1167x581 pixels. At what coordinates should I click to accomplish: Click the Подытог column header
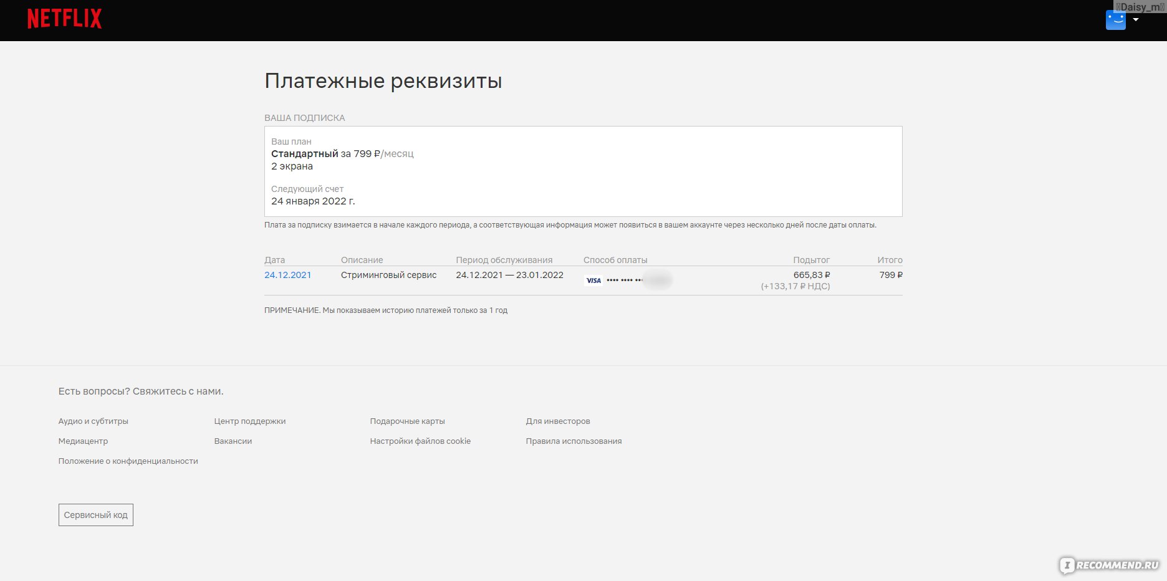coord(812,260)
